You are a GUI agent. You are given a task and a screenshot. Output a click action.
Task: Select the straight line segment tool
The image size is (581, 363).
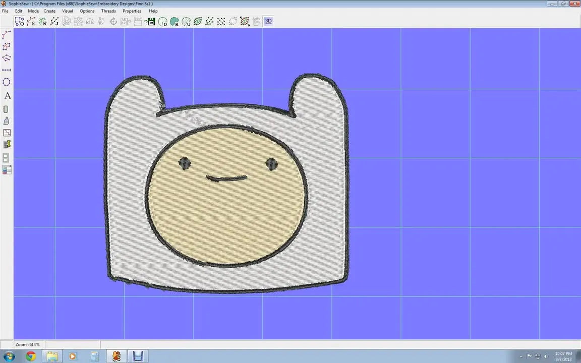point(7,70)
